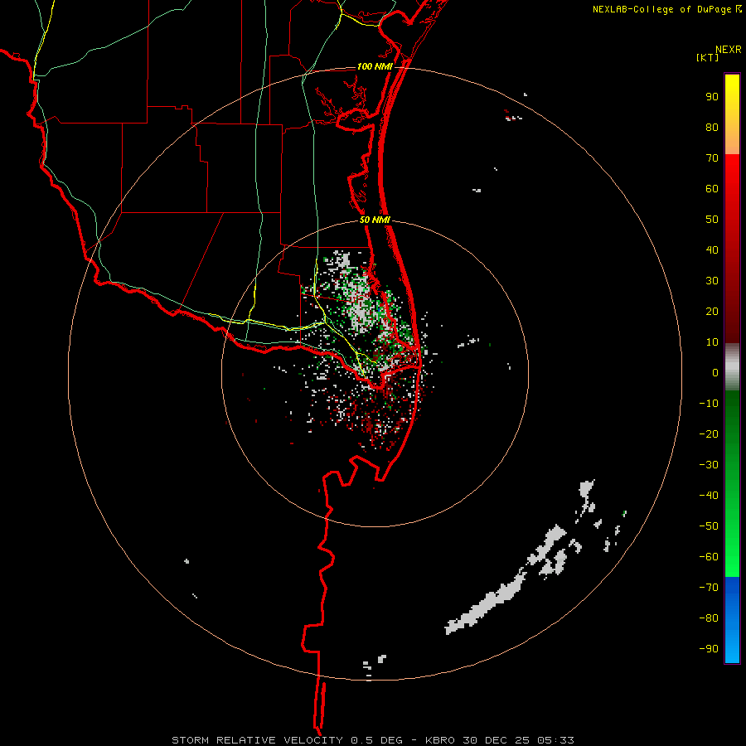The width and height of the screenshot is (746, 746).
Task: Click the -70 value on the velocity scale
Action: point(709,588)
